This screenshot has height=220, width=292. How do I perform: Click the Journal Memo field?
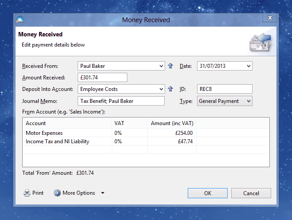(121, 101)
